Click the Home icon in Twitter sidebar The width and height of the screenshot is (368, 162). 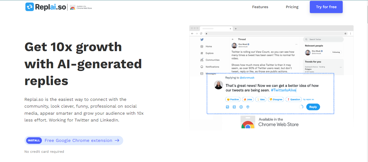tap(202, 46)
